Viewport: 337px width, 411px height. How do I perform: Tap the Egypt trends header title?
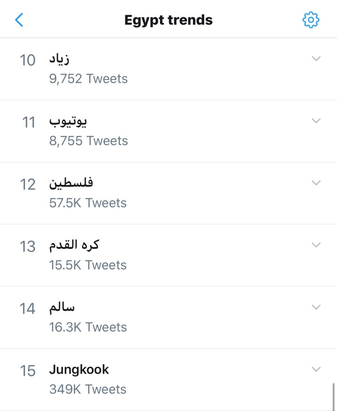[x=168, y=21]
